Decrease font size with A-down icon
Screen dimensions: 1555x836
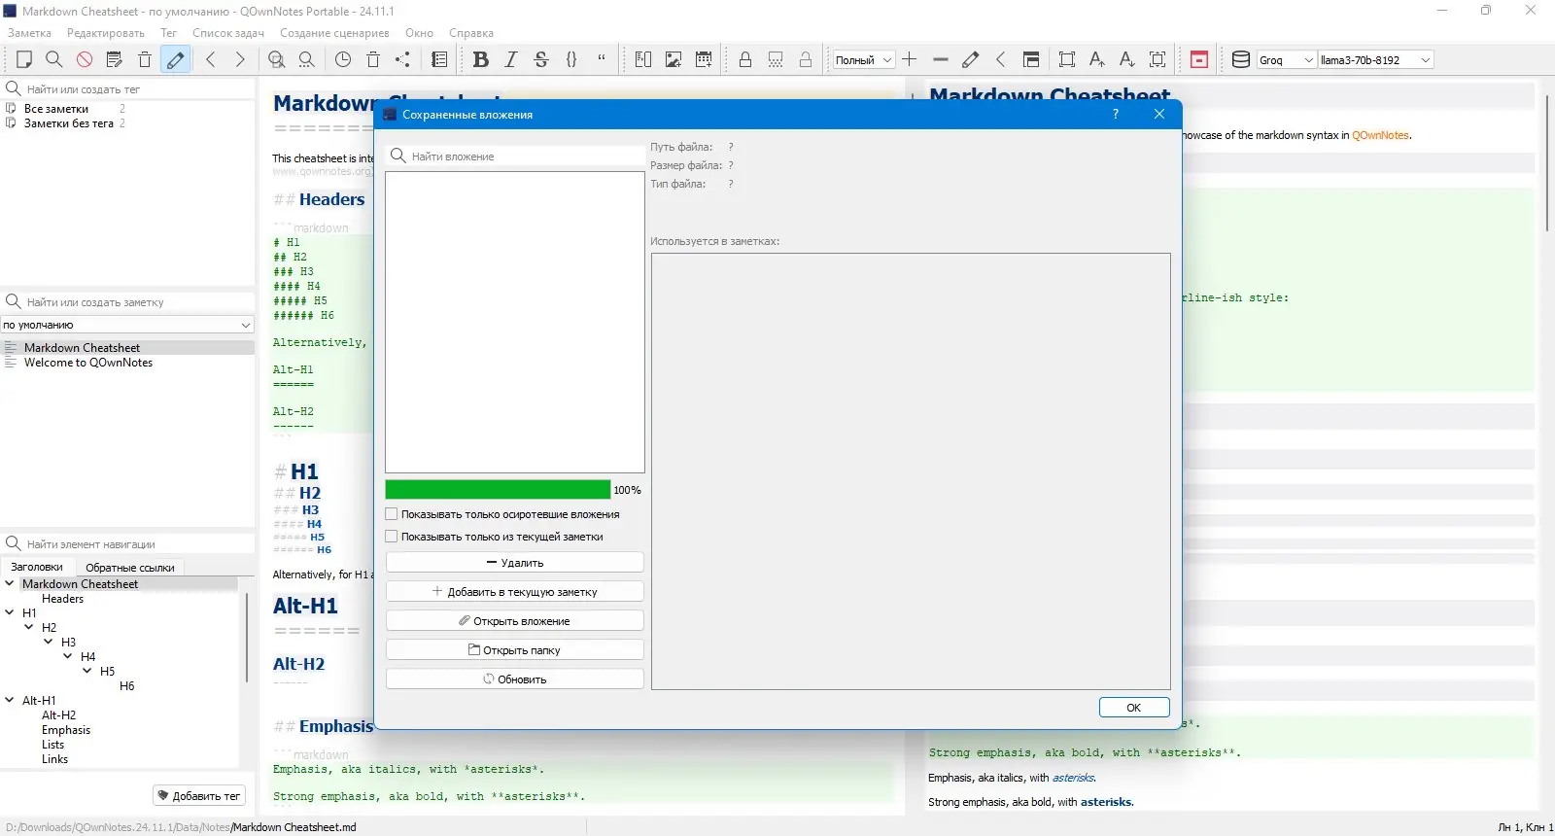[1127, 59]
